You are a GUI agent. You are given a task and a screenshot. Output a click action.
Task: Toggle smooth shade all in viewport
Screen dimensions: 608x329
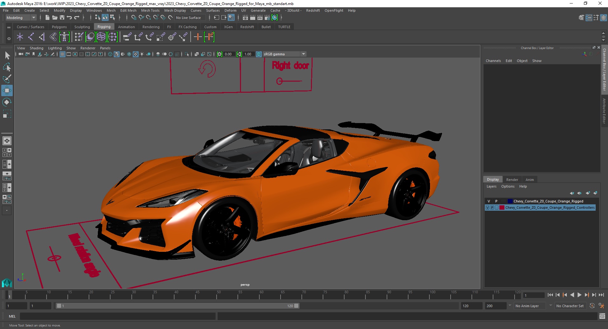[x=117, y=54]
